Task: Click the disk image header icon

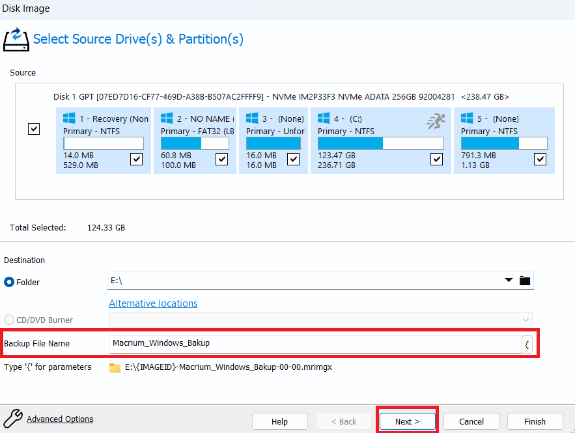Action: click(x=16, y=40)
